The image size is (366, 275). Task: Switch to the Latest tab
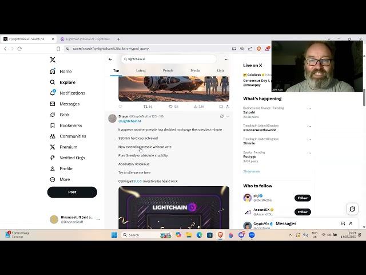[141, 70]
